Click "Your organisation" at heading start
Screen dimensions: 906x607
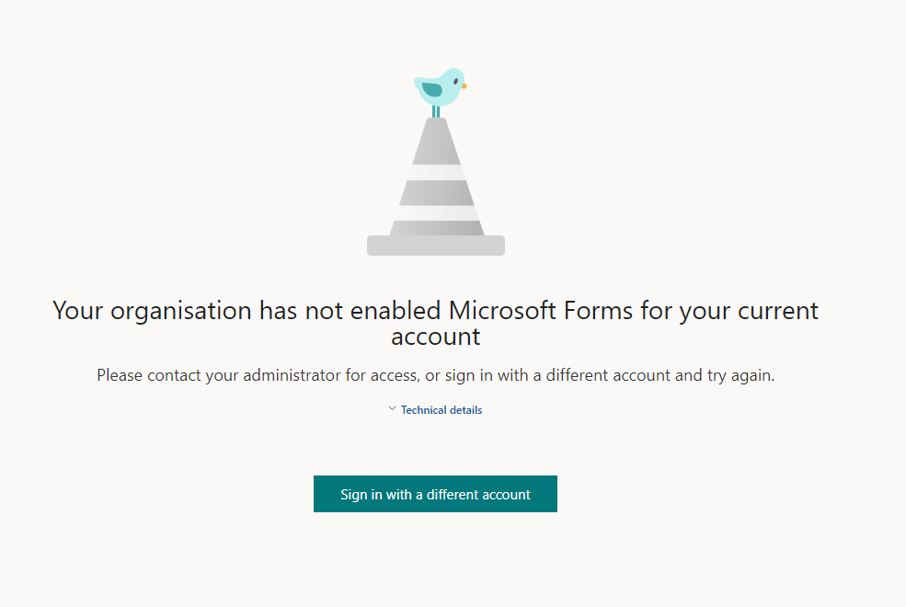(x=152, y=311)
